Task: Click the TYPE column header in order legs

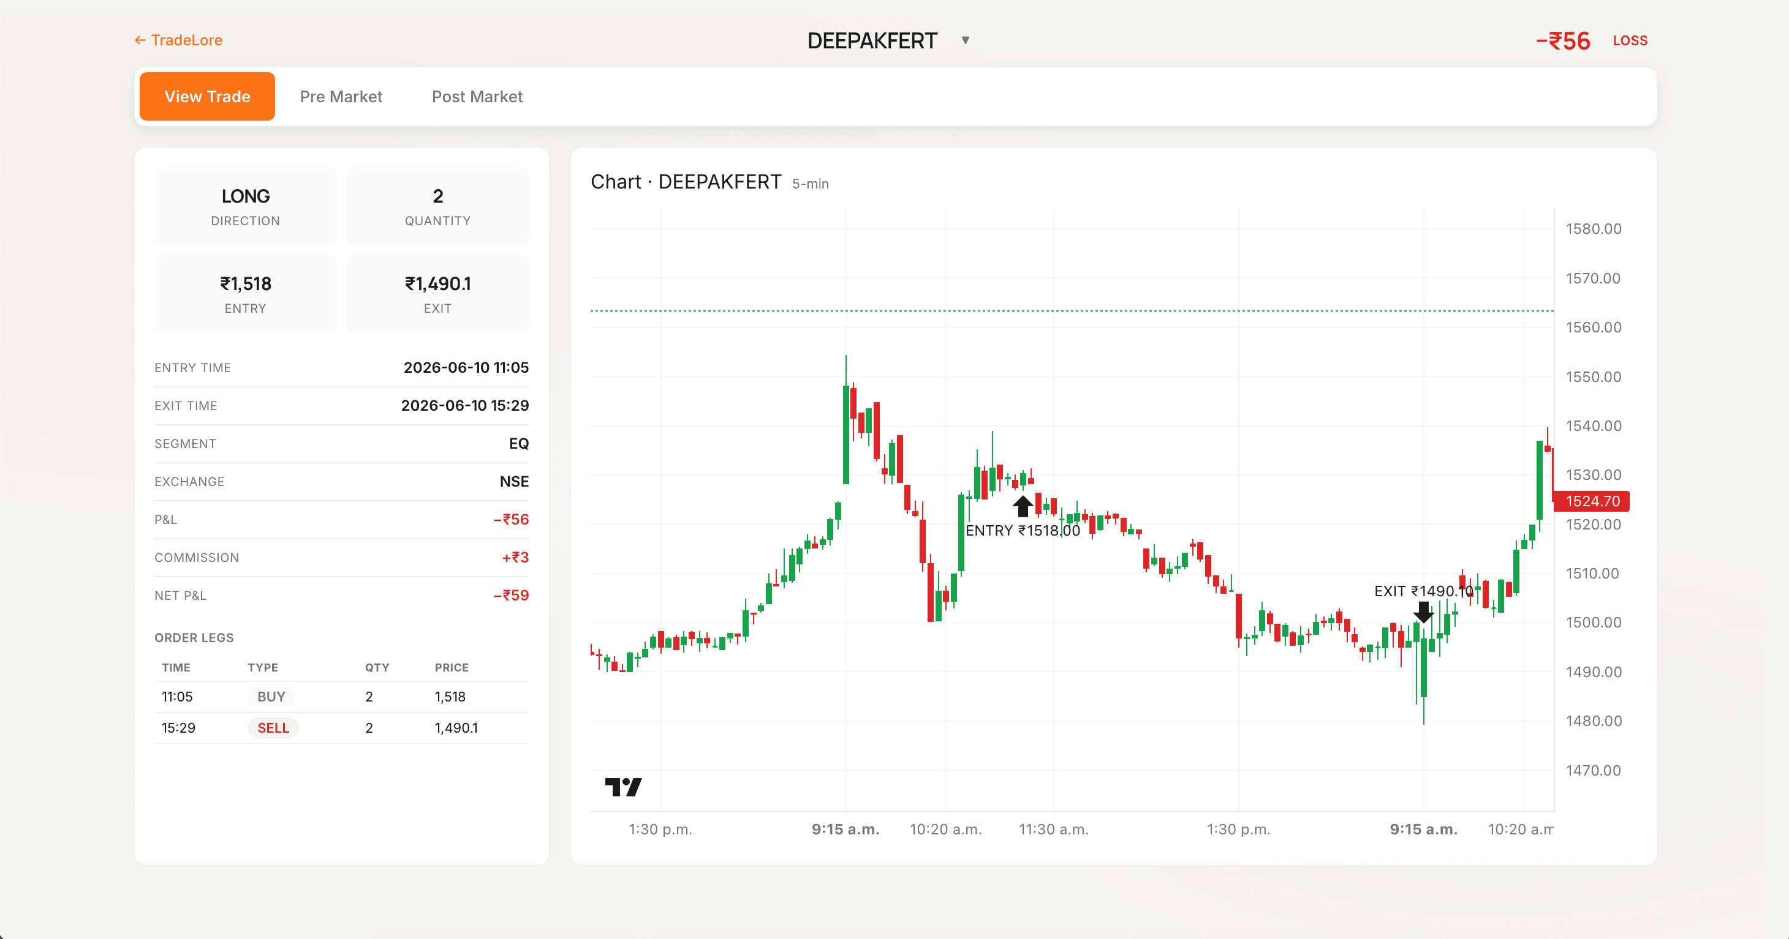Action: click(x=262, y=668)
